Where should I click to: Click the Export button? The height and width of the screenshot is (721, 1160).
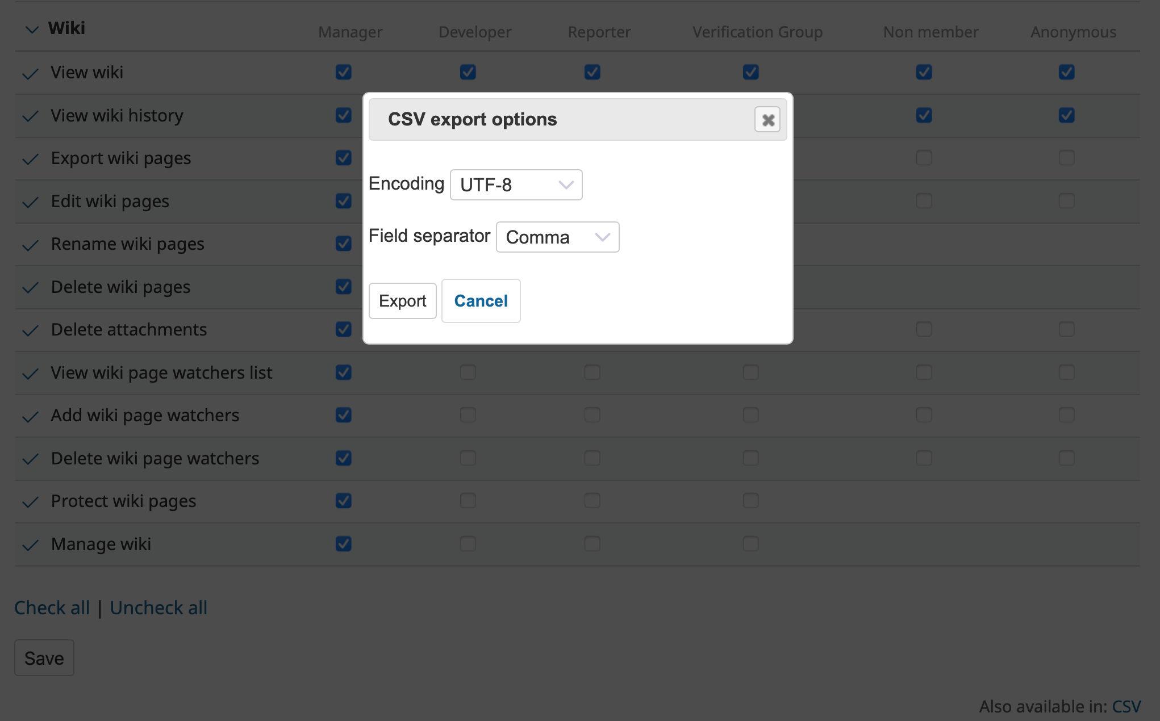(x=402, y=301)
